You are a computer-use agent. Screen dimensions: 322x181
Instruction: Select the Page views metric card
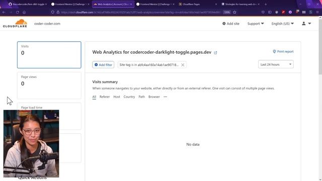pyautogui.click(x=49, y=85)
